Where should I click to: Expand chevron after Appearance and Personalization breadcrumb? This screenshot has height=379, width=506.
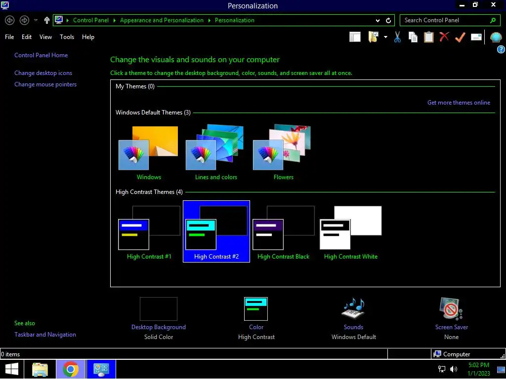pos(209,20)
